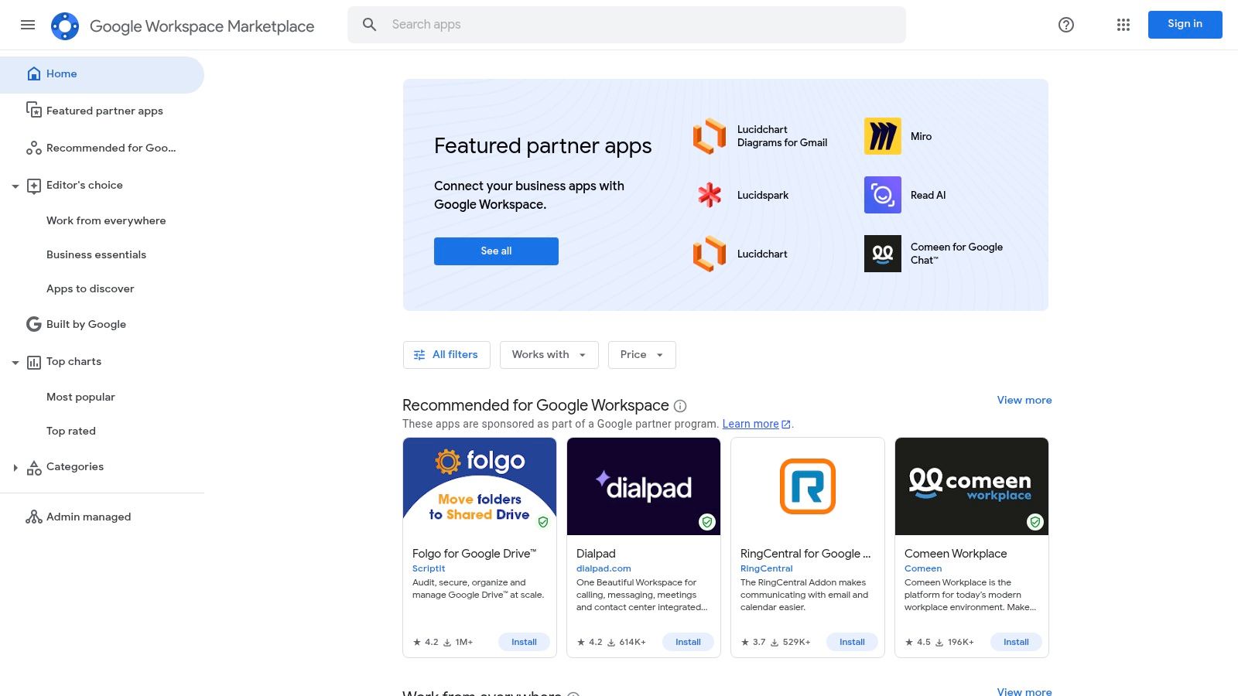
Task: Click the Folgo for Google Drive title
Action: 474,554
